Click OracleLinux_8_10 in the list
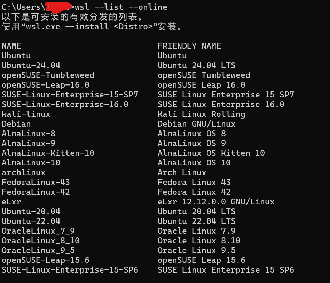 click(41, 241)
